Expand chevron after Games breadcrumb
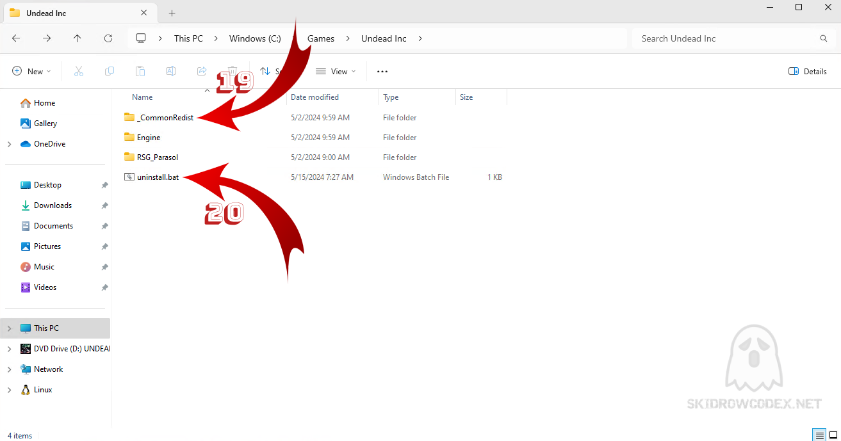This screenshot has height=441, width=841. pyautogui.click(x=348, y=38)
